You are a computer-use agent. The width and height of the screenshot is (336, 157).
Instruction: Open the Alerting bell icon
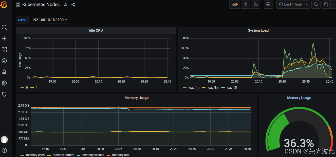[x=4, y=72]
